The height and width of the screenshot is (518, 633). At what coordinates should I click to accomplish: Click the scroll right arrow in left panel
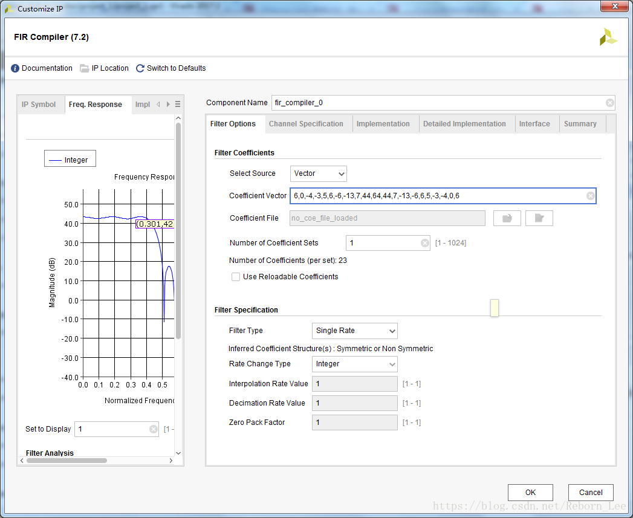171,461
